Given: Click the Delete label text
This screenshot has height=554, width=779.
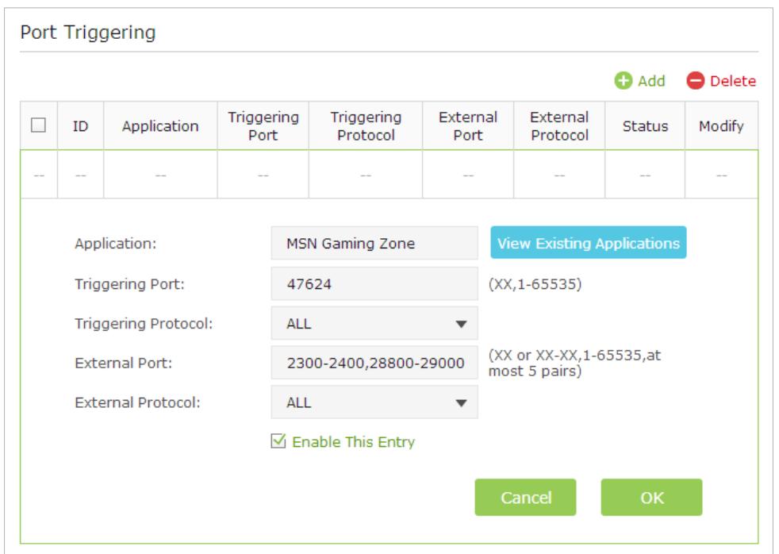Looking at the screenshot, I should click(733, 81).
